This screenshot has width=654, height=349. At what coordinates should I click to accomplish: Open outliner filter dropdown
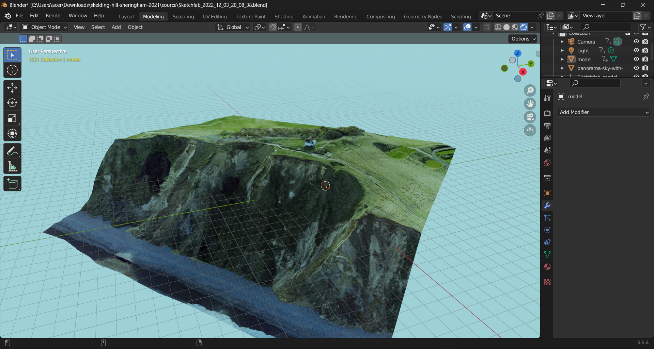click(645, 27)
